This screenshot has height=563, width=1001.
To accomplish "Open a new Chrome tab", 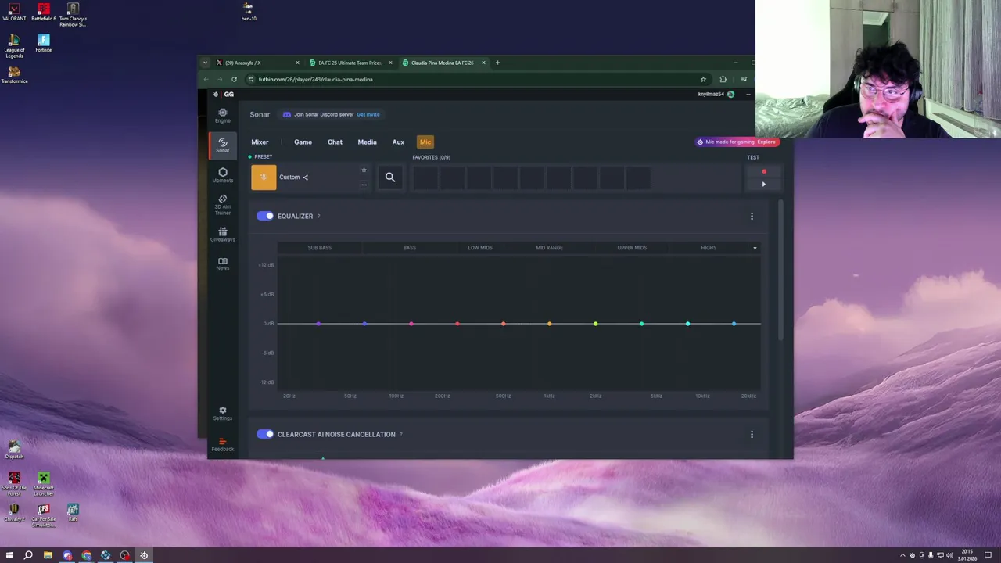I will tap(497, 63).
